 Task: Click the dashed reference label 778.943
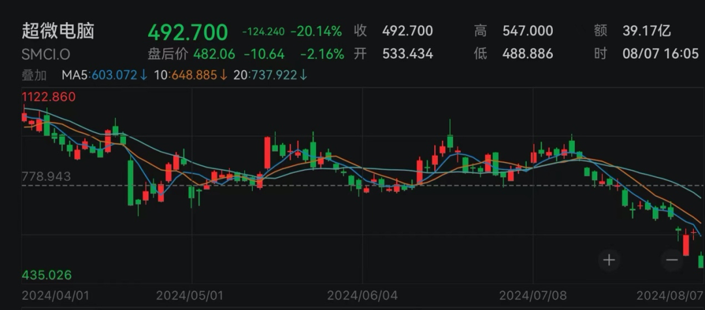[46, 177]
